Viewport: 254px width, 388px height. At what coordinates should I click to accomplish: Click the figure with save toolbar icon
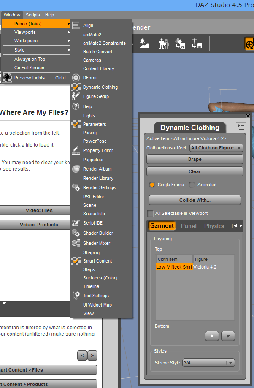pos(197,43)
